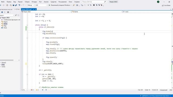Click the comment selection lines icon
Screen dimensions: 173x97
88,5
